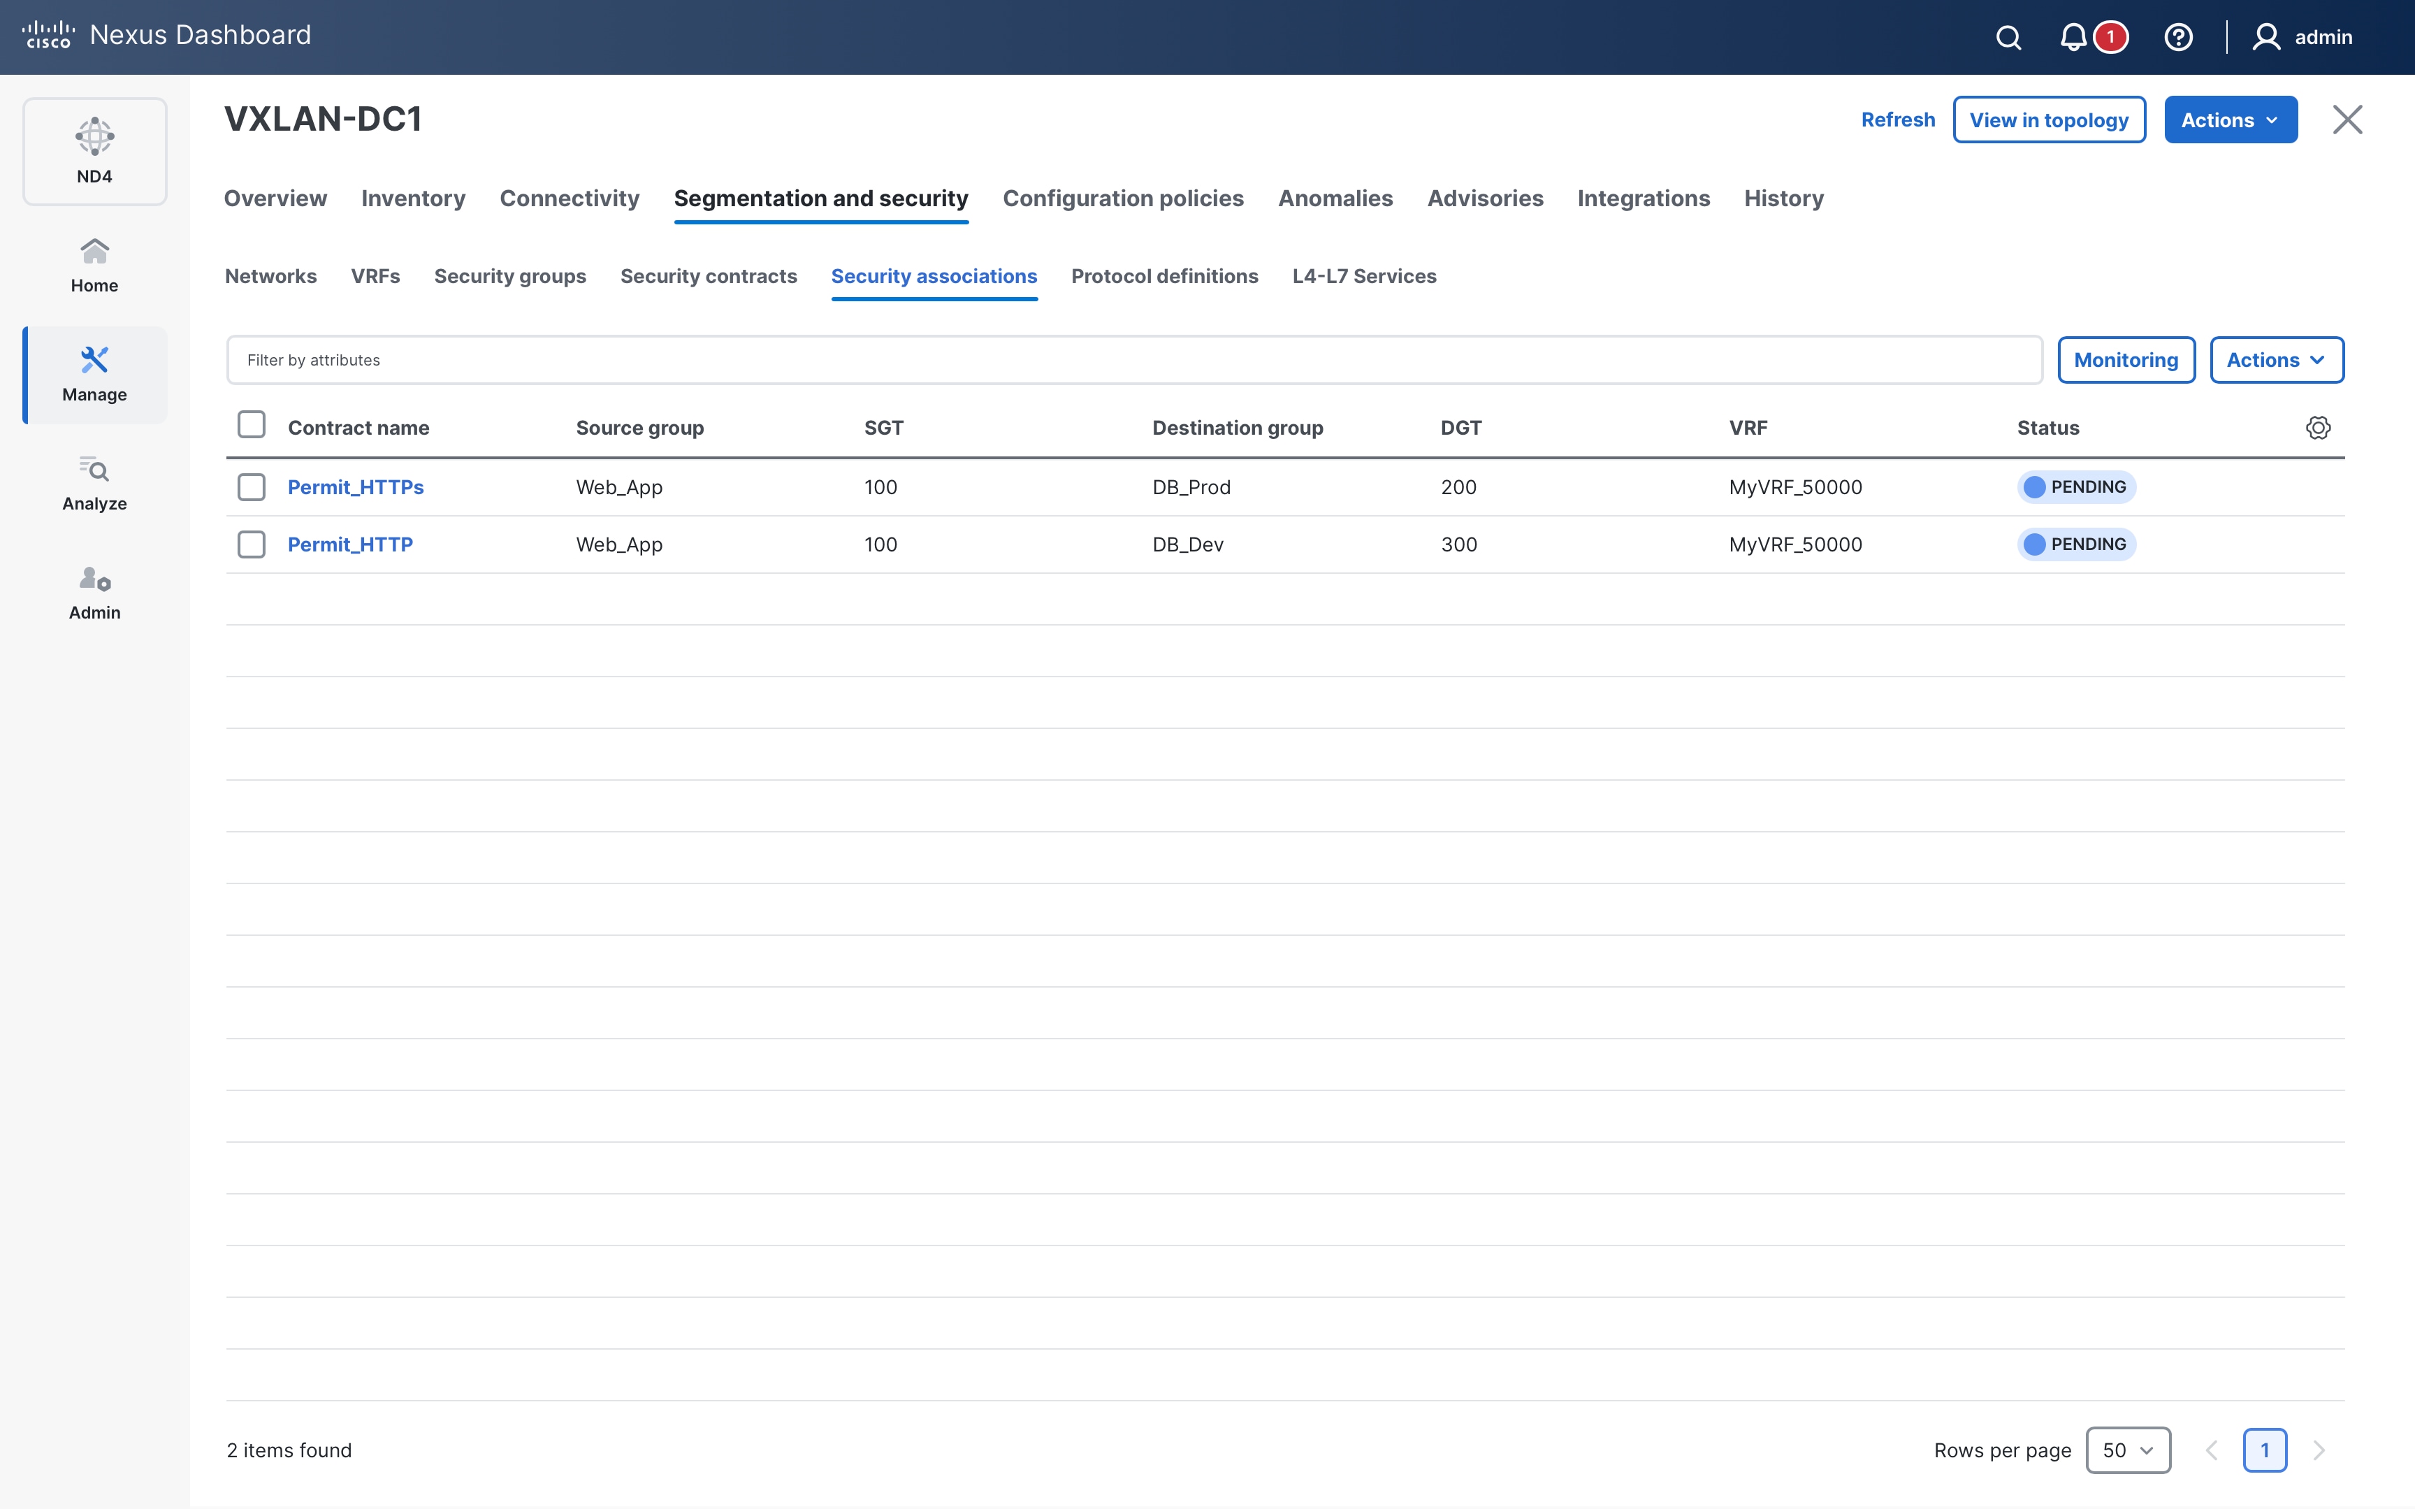2415x1509 pixels.
Task: Switch to the Inventory tab
Action: click(413, 198)
